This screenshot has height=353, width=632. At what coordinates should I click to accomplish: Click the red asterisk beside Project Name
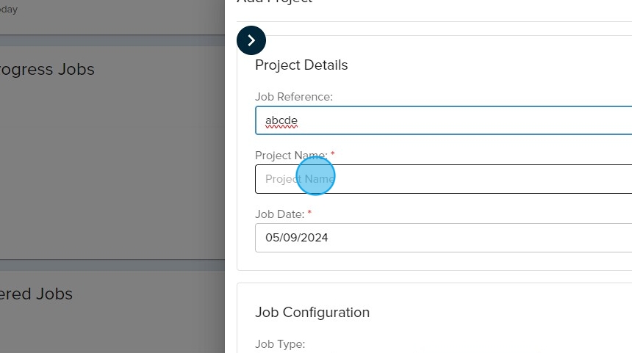(x=333, y=154)
